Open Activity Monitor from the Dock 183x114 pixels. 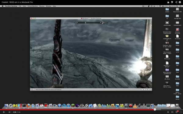[148, 105]
